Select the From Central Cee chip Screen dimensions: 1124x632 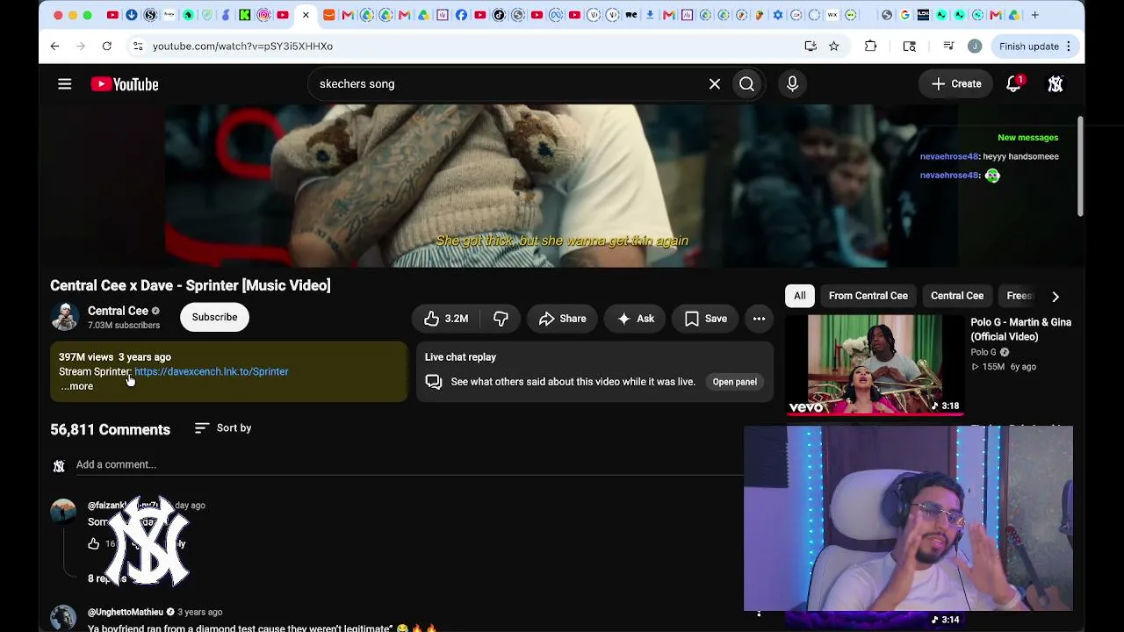coord(868,296)
